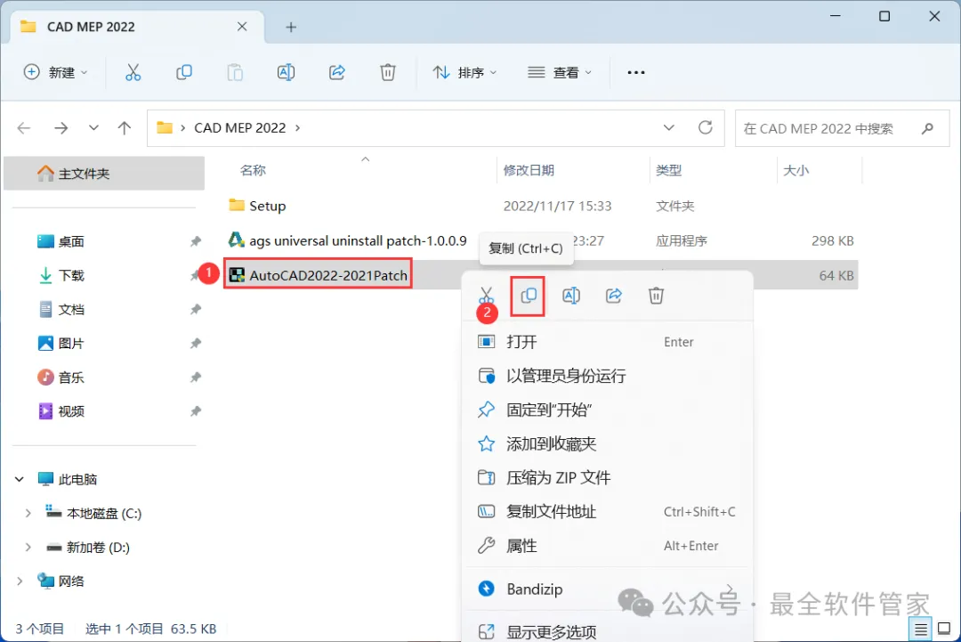
Task: Click the Copy icon in the top toolbar
Action: (x=184, y=72)
